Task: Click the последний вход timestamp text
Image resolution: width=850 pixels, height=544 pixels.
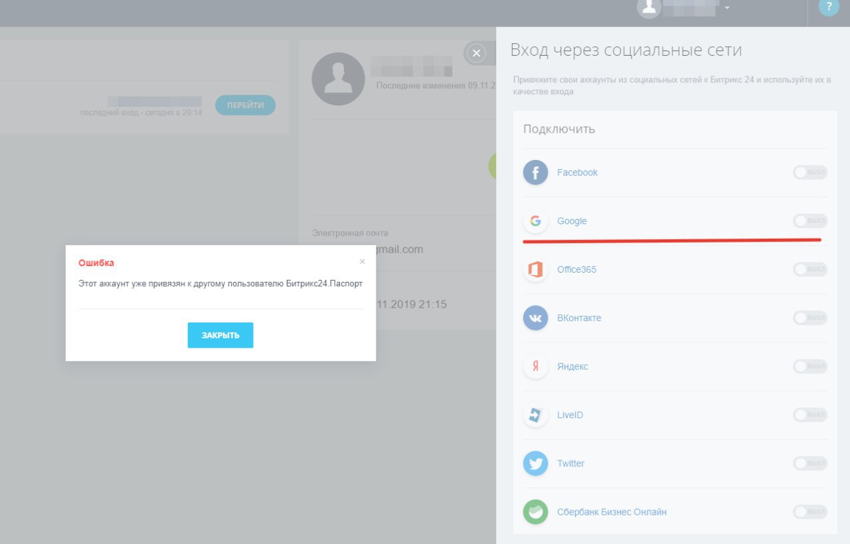Action: click(141, 113)
